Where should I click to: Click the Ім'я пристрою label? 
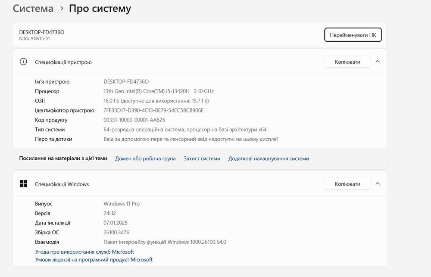[x=52, y=81]
